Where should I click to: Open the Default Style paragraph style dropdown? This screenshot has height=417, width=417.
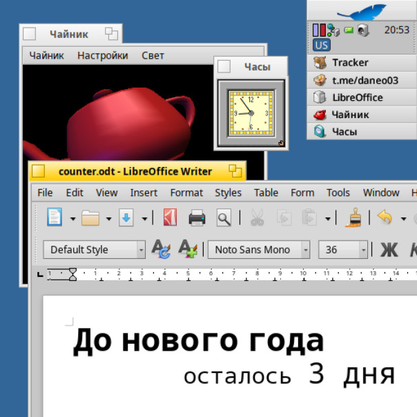pos(141,250)
